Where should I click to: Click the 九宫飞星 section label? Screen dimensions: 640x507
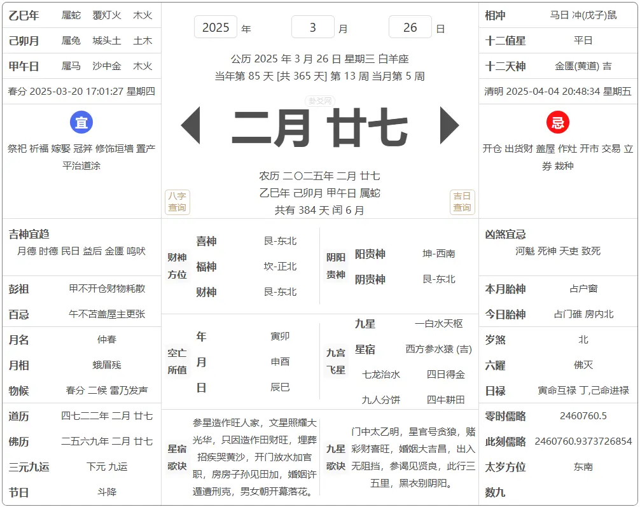click(x=336, y=361)
